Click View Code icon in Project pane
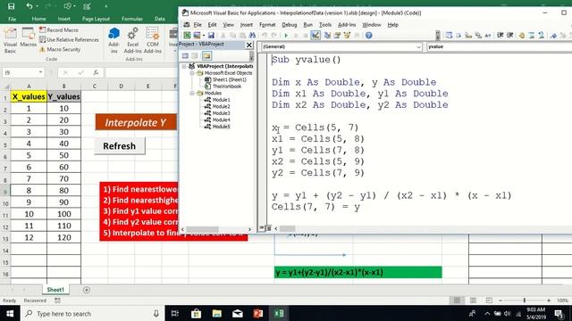 coord(185,55)
